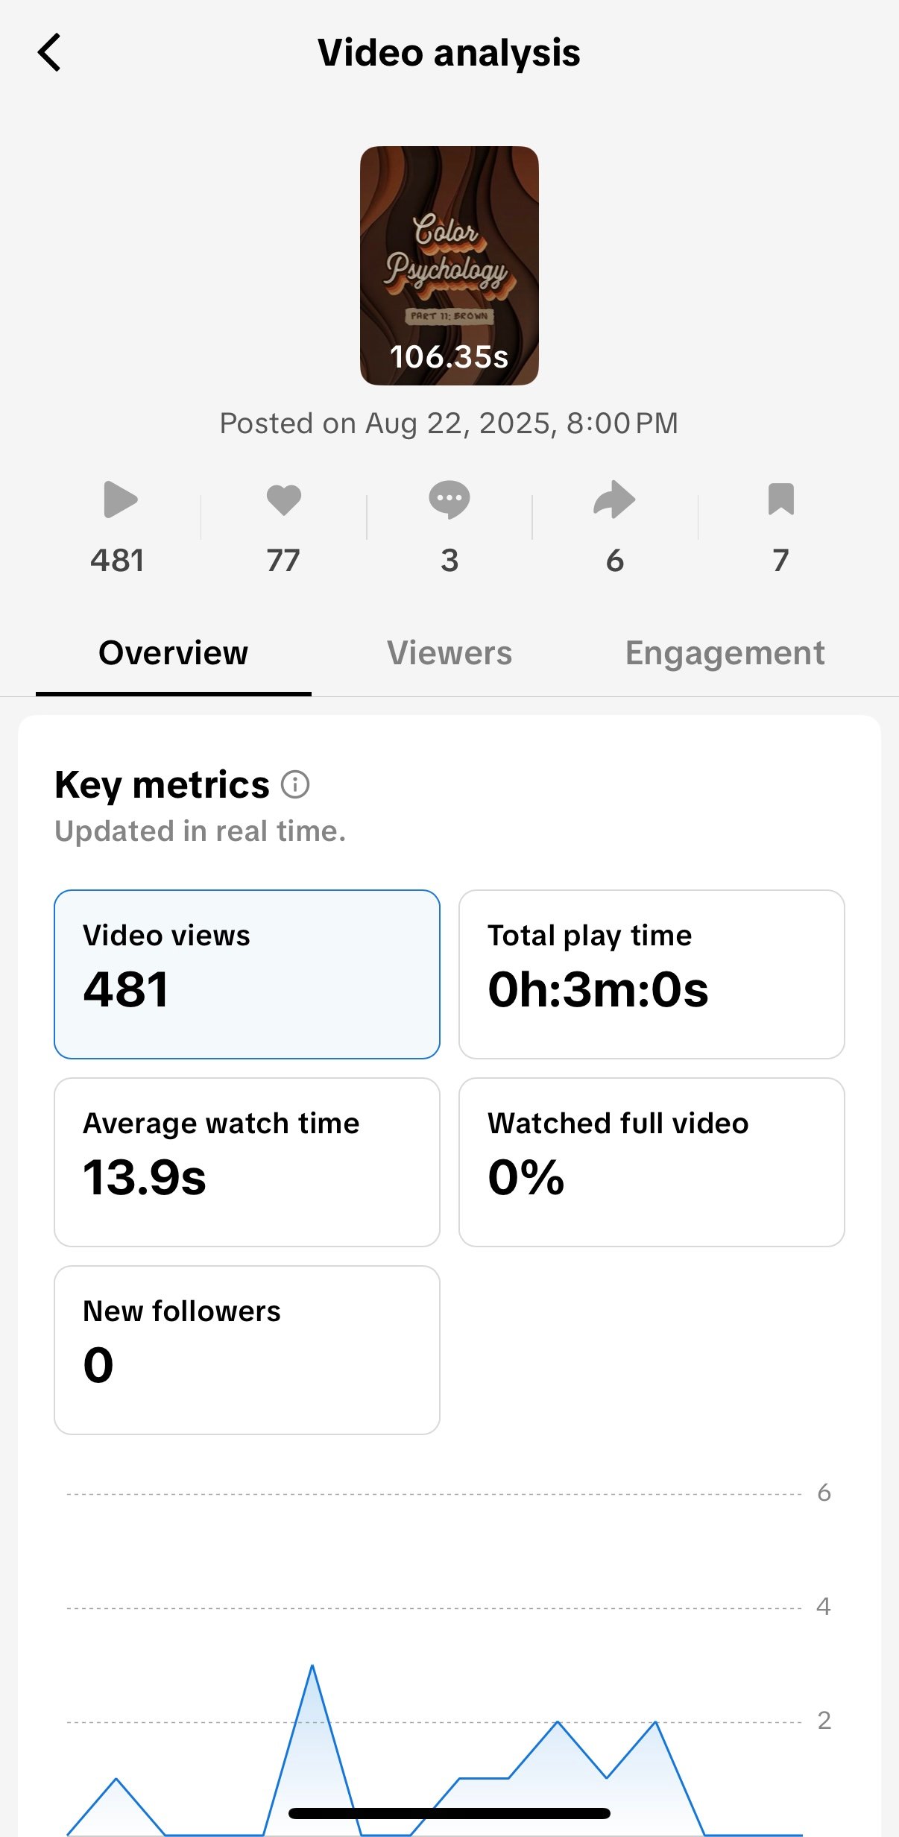
Task: Click the play count icon
Action: coord(119,500)
